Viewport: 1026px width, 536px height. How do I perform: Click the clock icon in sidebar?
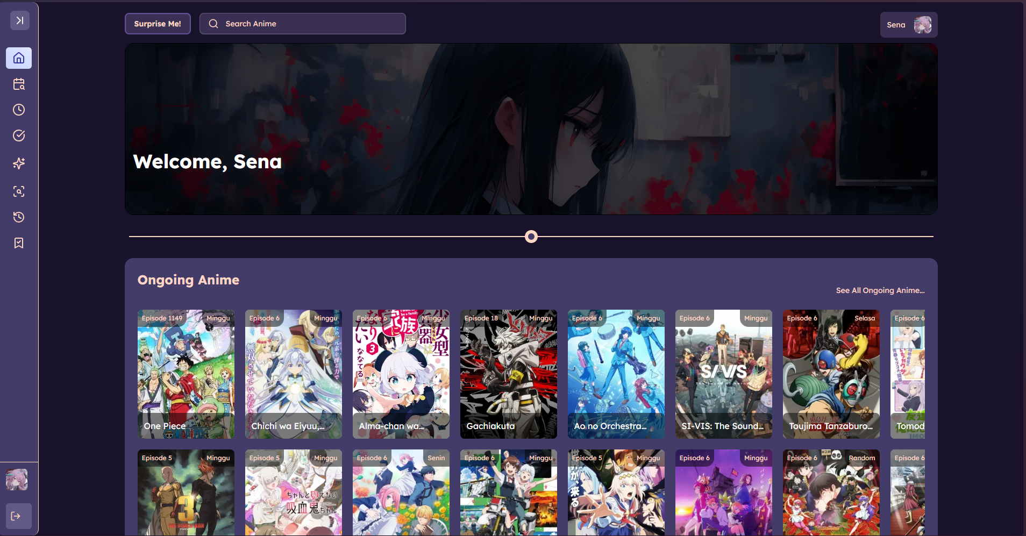click(x=19, y=110)
